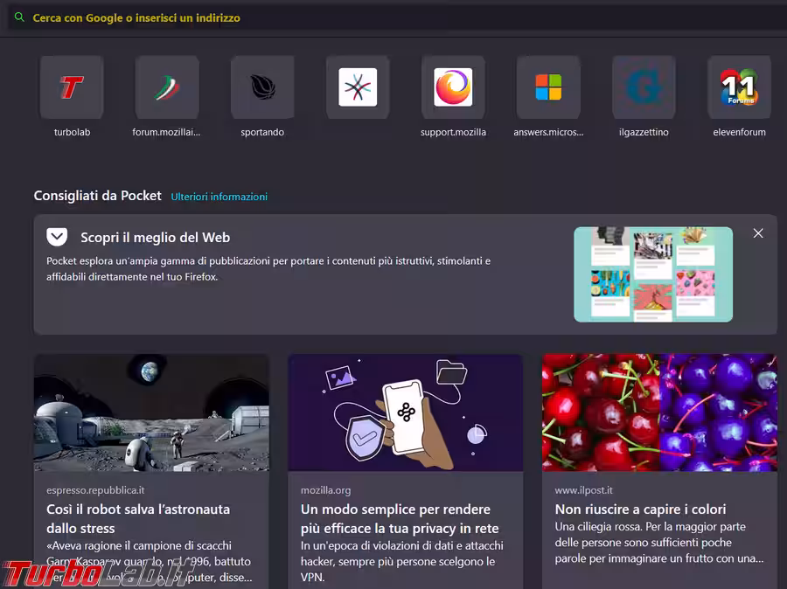Focus the Google search address field
Viewport: 787px width, 589px height.
click(x=350, y=17)
